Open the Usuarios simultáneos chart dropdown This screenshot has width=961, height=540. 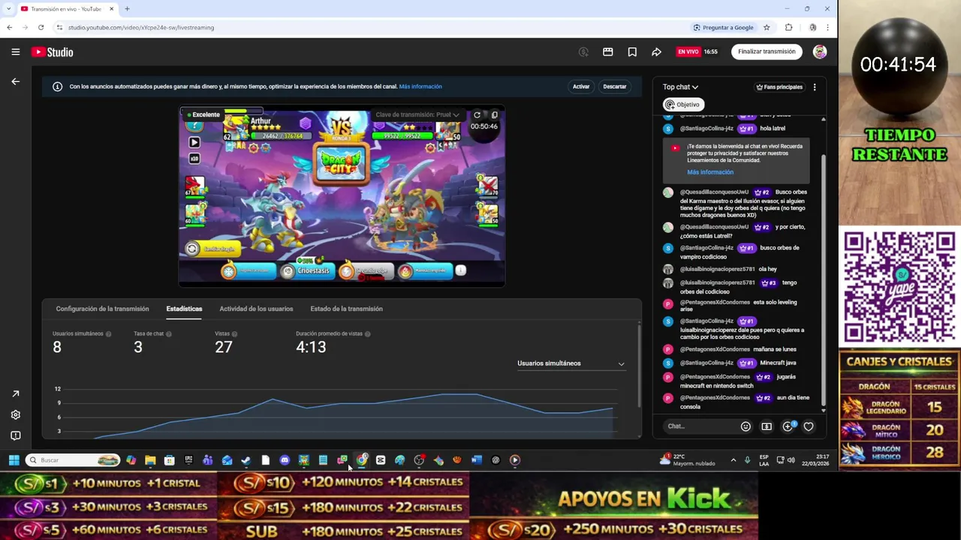coord(571,363)
